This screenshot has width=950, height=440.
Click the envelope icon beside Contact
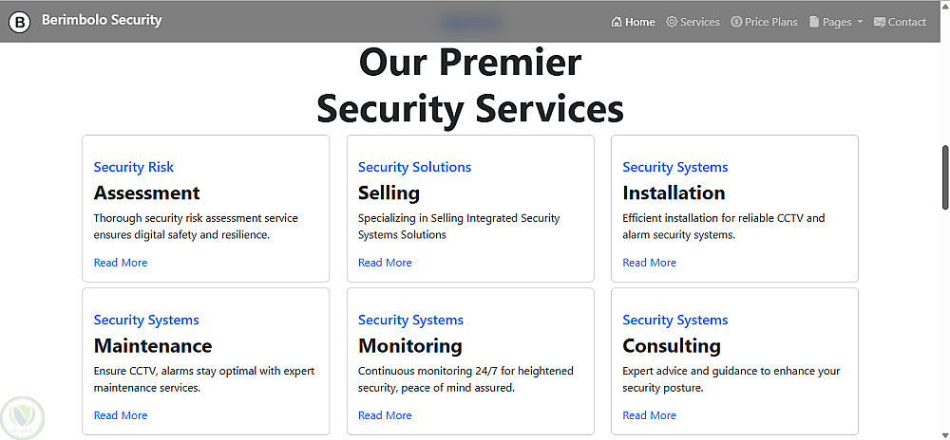[x=880, y=22]
